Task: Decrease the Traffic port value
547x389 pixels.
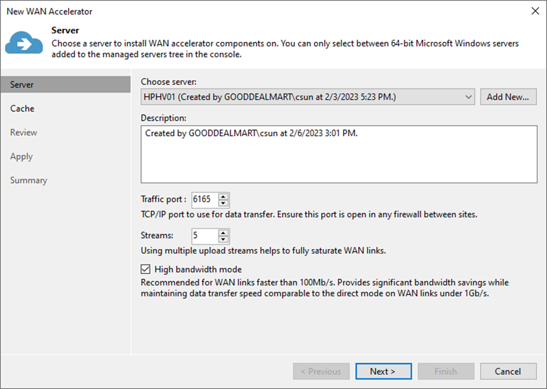Action: pyautogui.click(x=224, y=203)
